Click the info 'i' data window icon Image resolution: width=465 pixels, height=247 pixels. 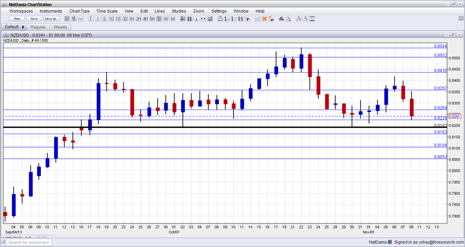point(196,19)
